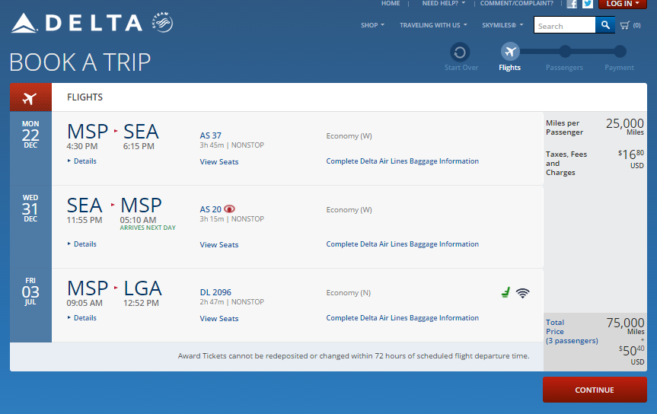Click into the Search input field
Image resolution: width=657 pixels, height=414 pixels.
[x=564, y=25]
